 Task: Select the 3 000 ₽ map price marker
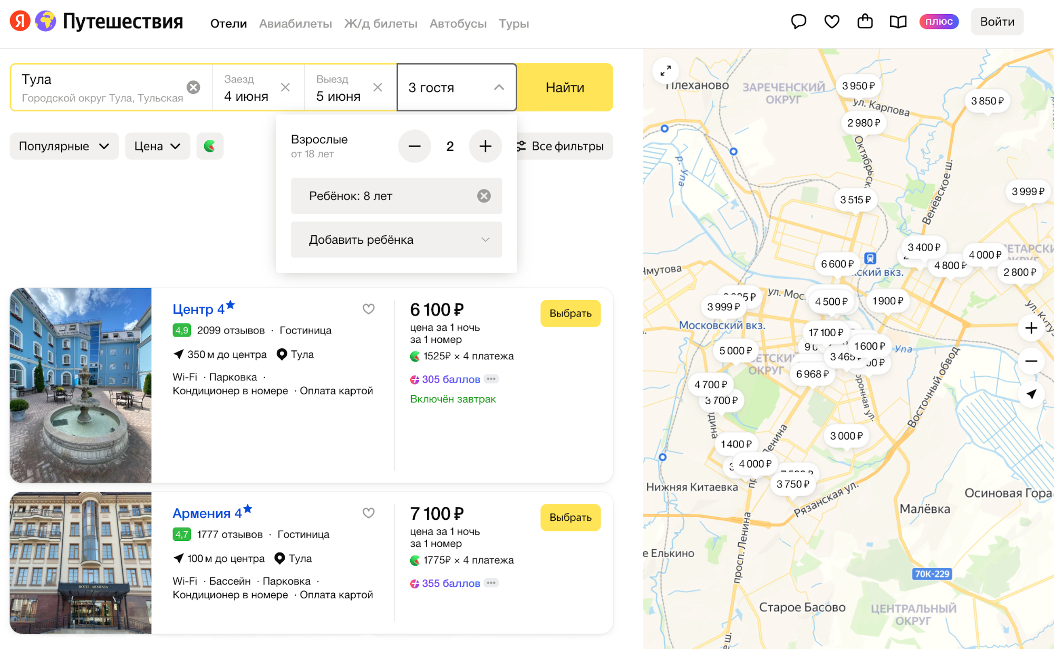point(846,436)
